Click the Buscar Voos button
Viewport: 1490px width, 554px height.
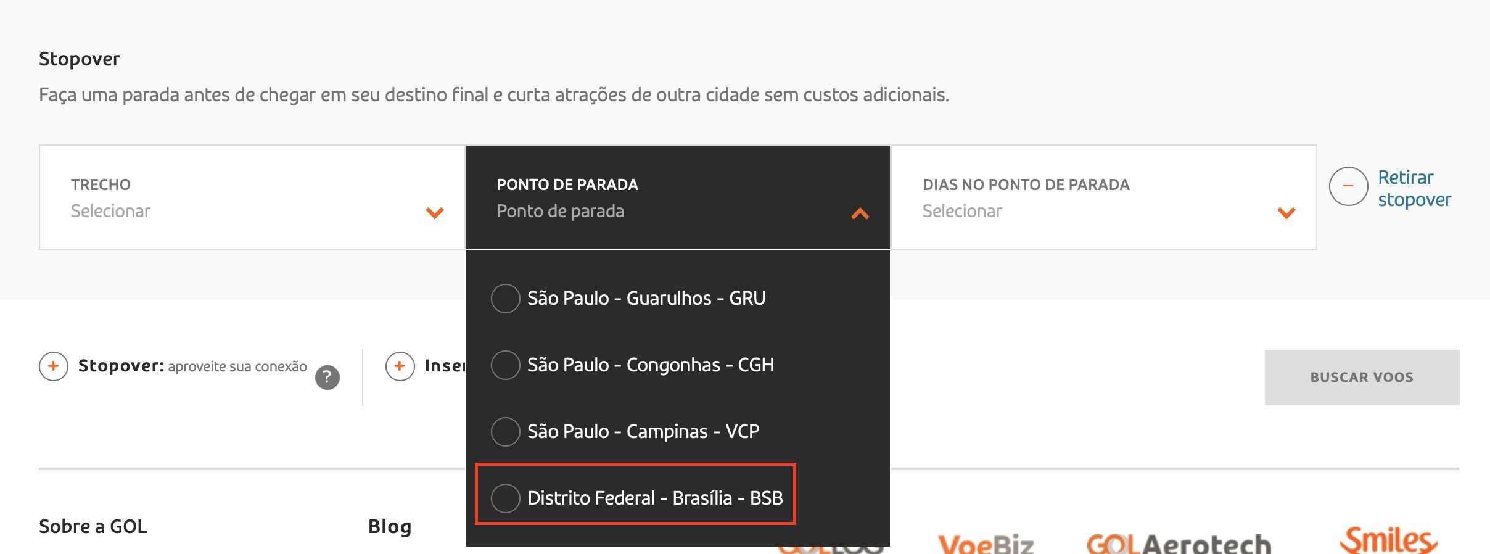pos(1362,378)
